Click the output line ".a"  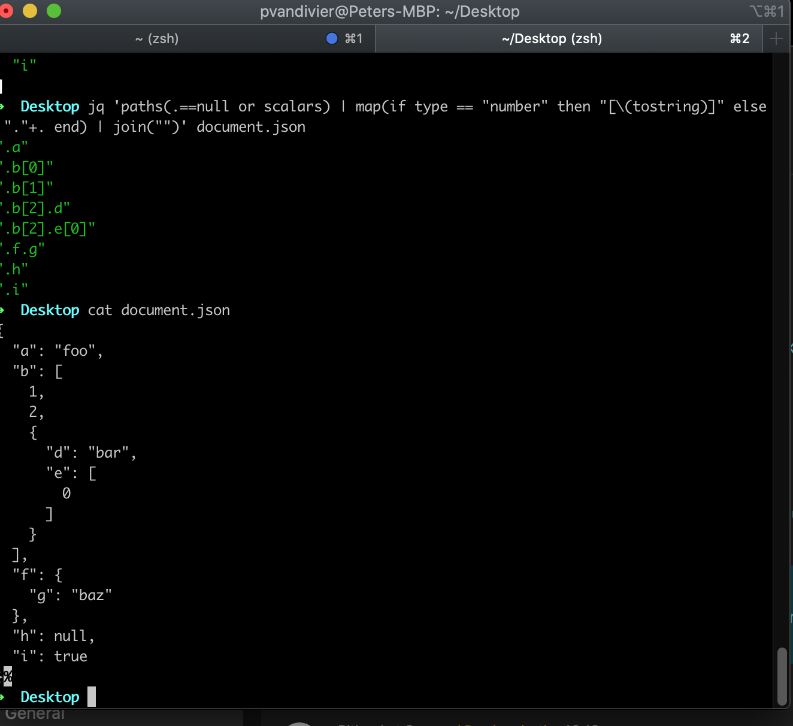coord(14,147)
